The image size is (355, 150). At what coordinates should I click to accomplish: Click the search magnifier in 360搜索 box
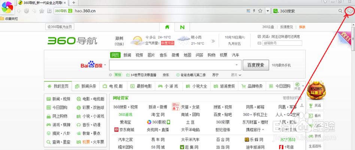pos(340,11)
